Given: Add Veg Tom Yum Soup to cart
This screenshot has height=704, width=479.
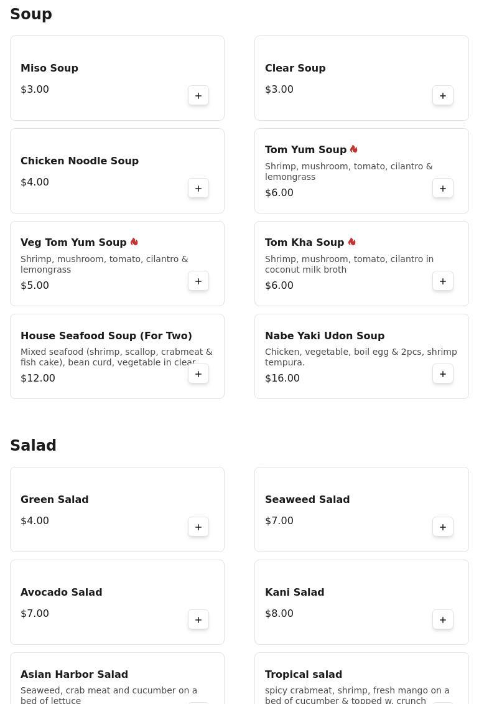Looking at the screenshot, I should [x=198, y=281].
